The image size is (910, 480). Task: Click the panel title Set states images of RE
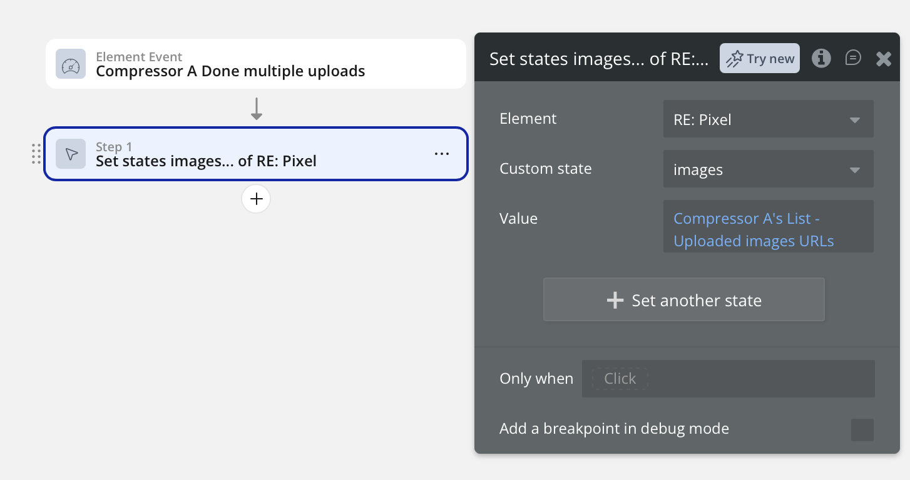point(598,59)
